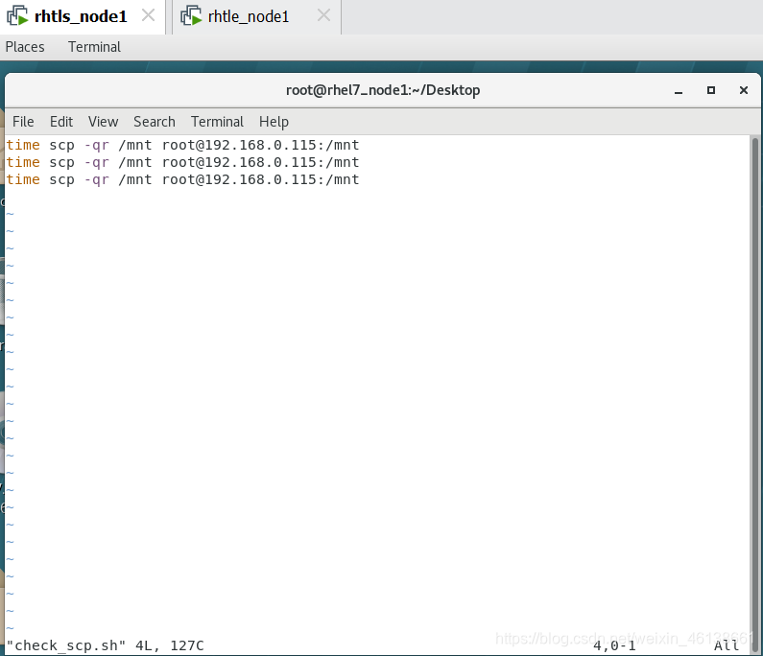Click the cursor position indicator 4,0-1

[614, 645]
